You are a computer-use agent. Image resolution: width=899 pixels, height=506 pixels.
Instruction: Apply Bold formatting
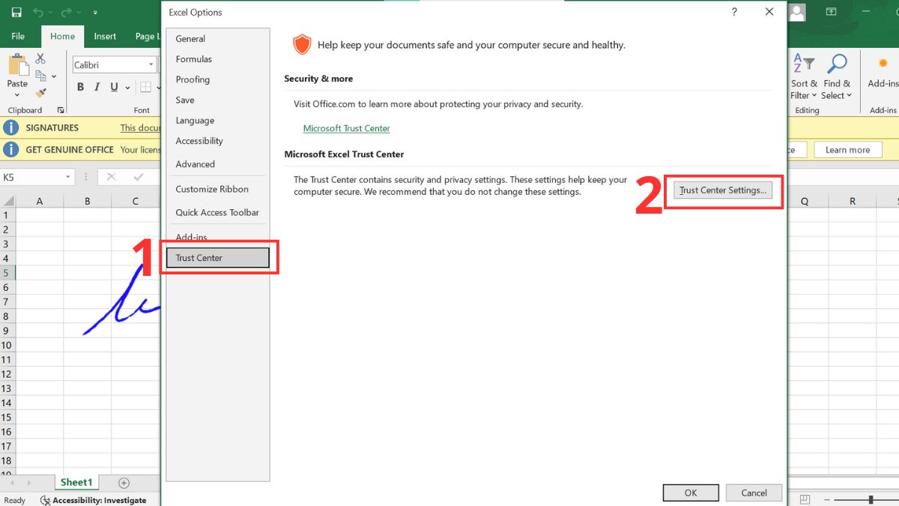point(80,88)
